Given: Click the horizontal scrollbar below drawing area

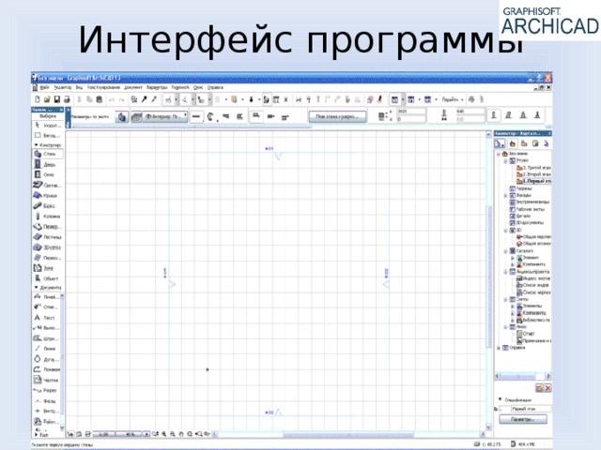Looking at the screenshot, I should coord(348,434).
